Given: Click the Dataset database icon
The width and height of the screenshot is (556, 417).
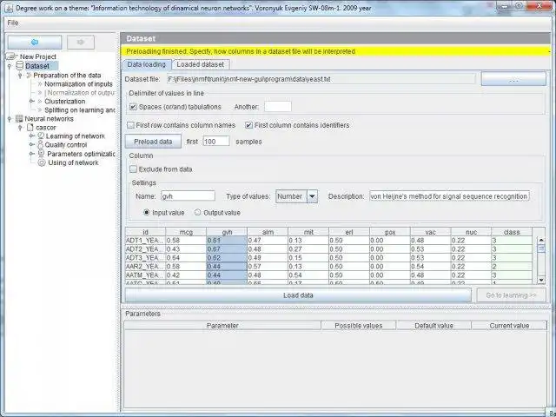Looking at the screenshot, I should click(20, 66).
